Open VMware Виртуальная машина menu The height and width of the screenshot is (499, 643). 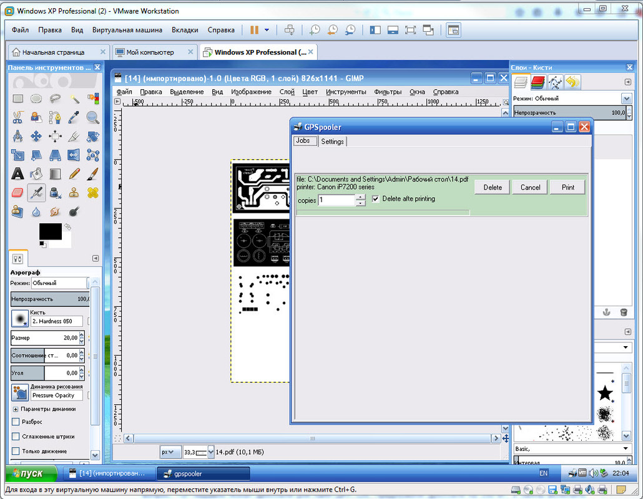click(x=127, y=30)
